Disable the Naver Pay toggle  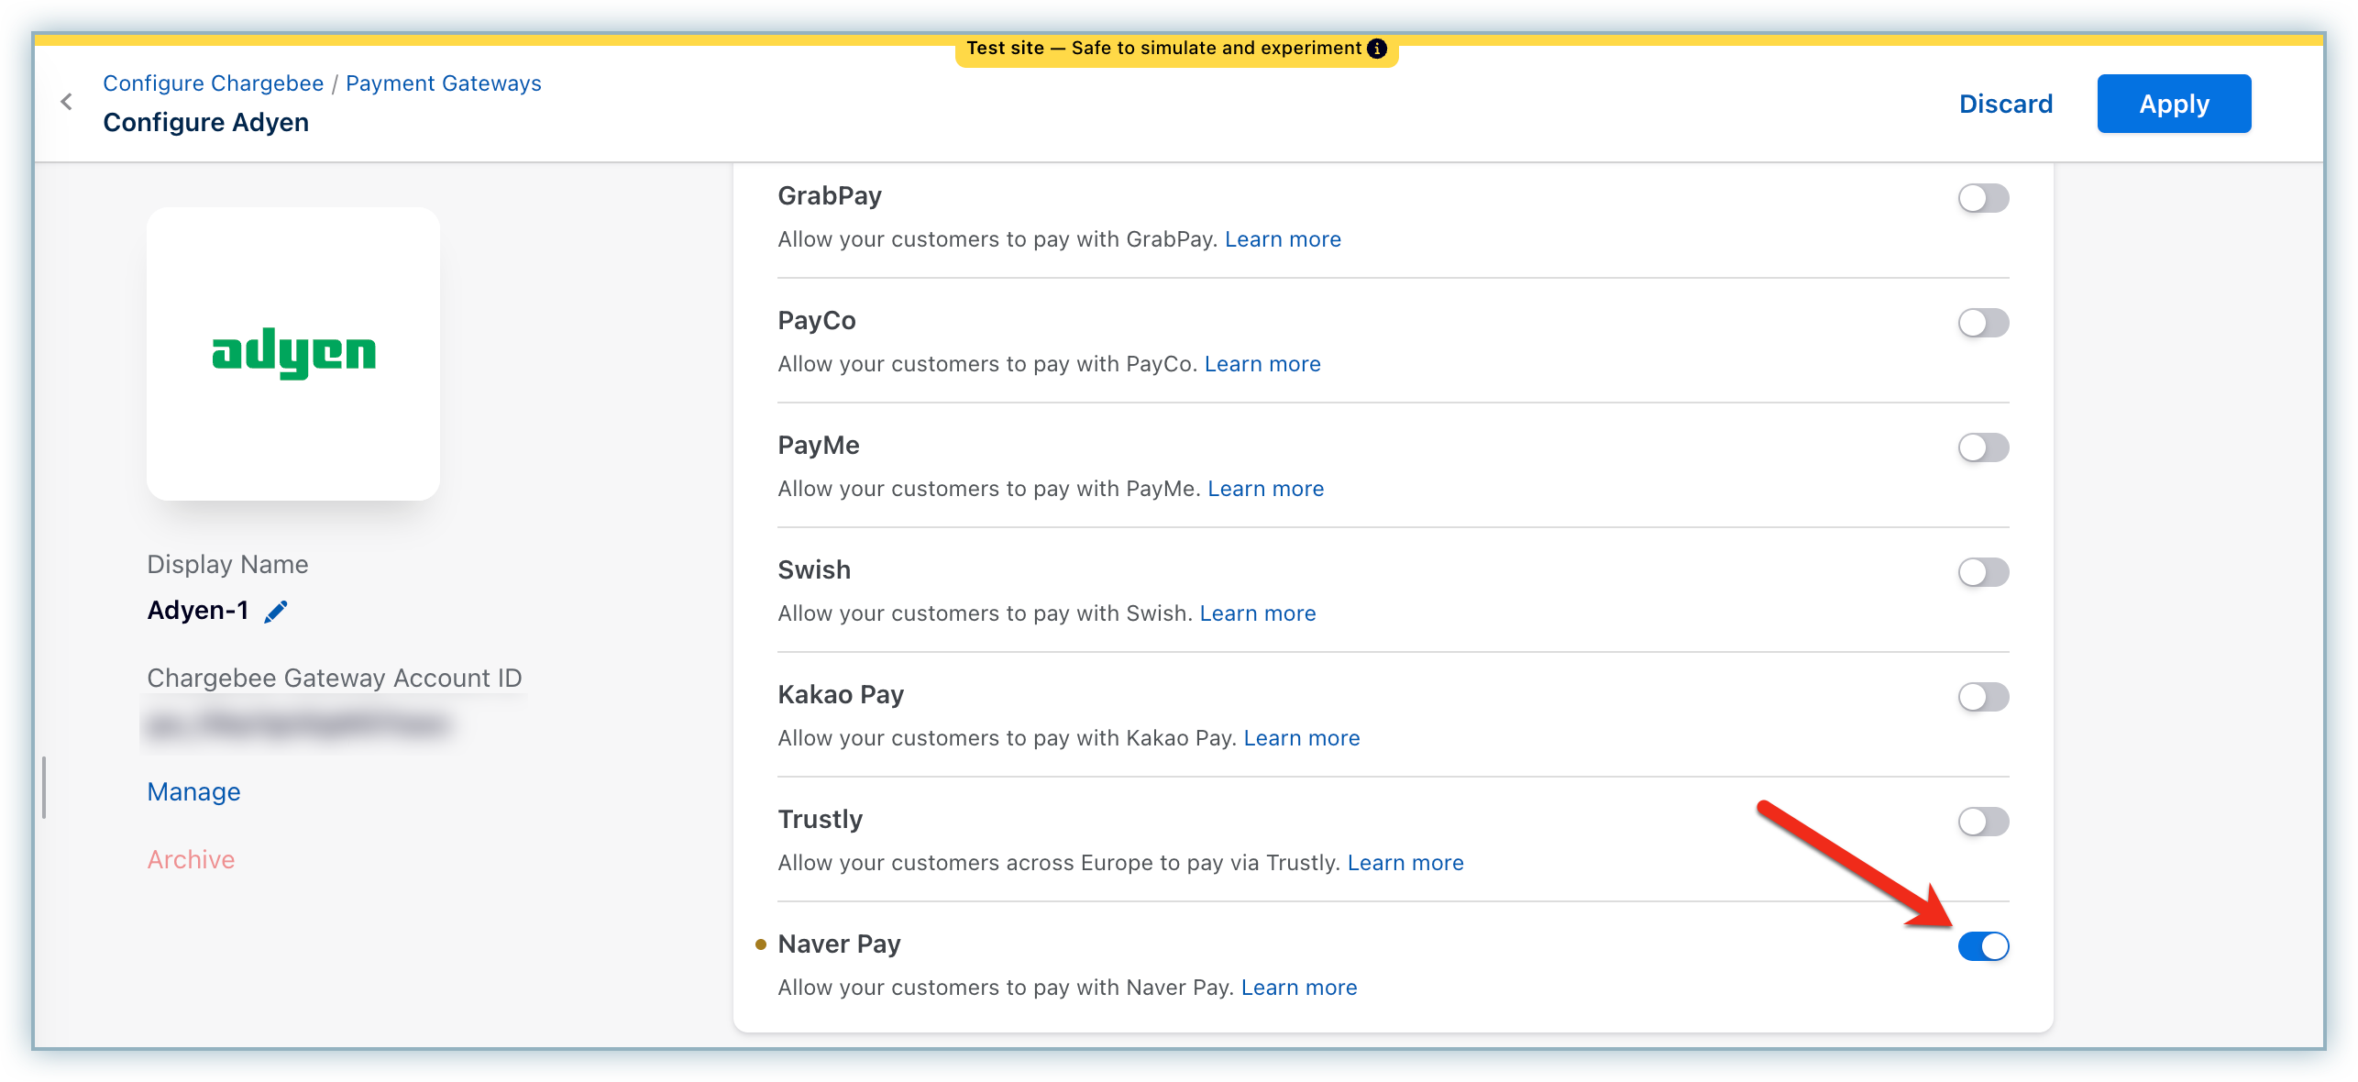1983,946
